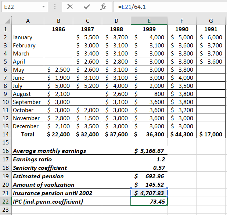Click the 1986 year header cell
This screenshot has height=215, width=227.
58,29
